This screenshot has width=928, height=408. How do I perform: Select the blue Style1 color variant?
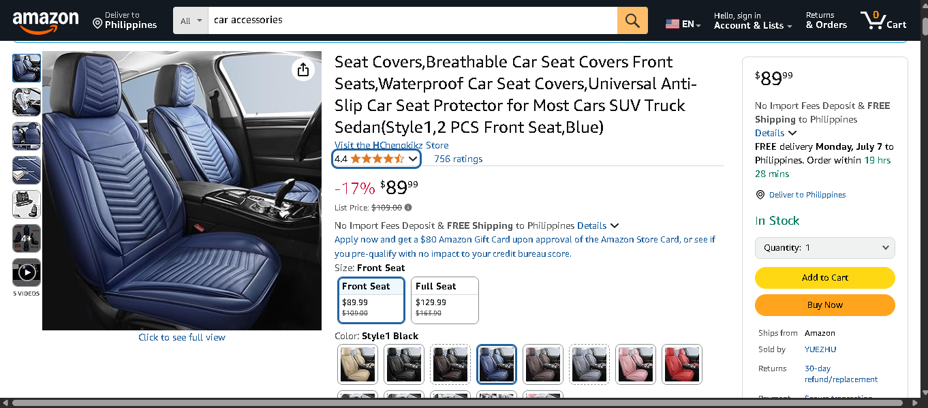pyautogui.click(x=496, y=364)
